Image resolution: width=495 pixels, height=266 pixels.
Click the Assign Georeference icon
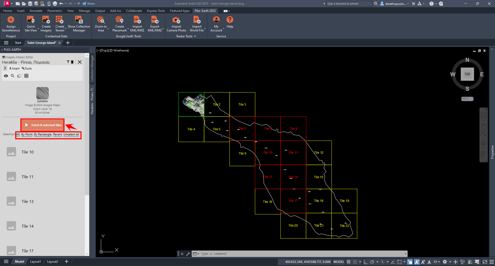click(x=11, y=20)
